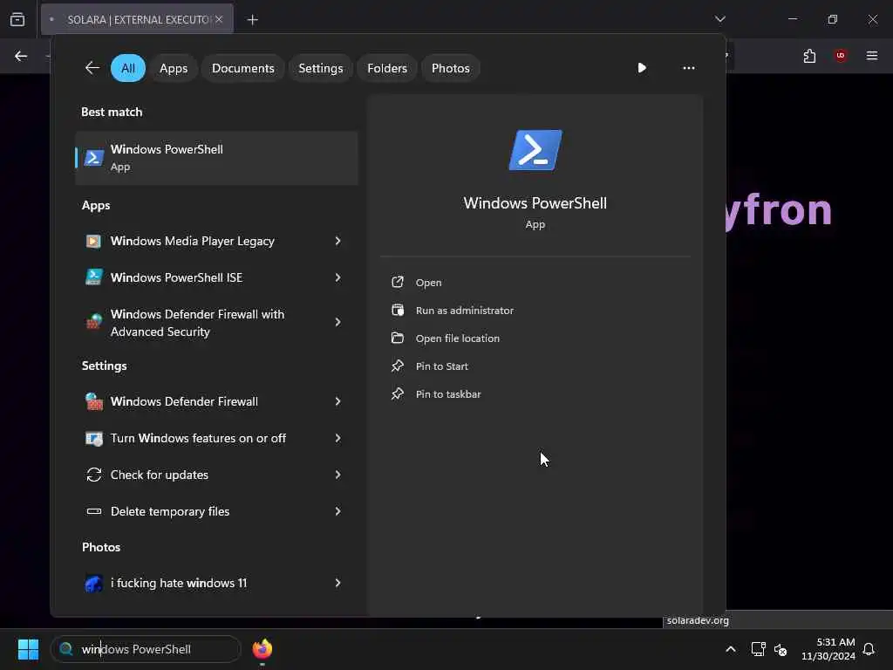Open the Windows Start button
893x670 pixels.
(28, 649)
